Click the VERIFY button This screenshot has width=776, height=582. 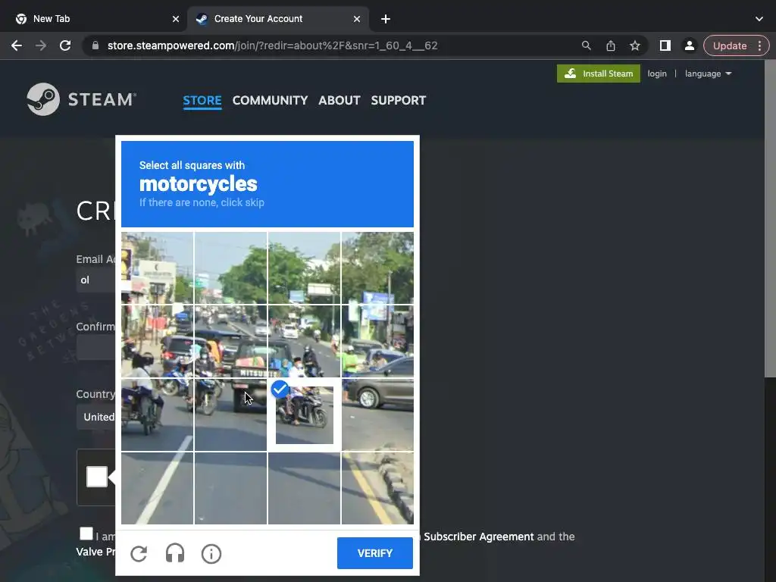click(375, 553)
